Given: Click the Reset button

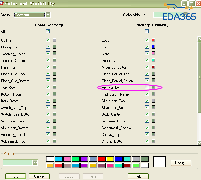Looking at the screenshot, I should coord(93,176).
